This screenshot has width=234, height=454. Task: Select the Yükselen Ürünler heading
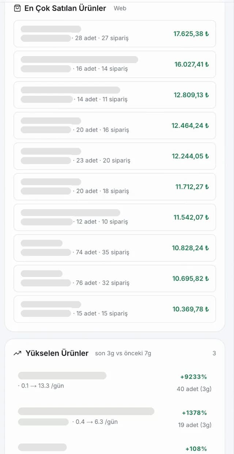tap(57, 353)
